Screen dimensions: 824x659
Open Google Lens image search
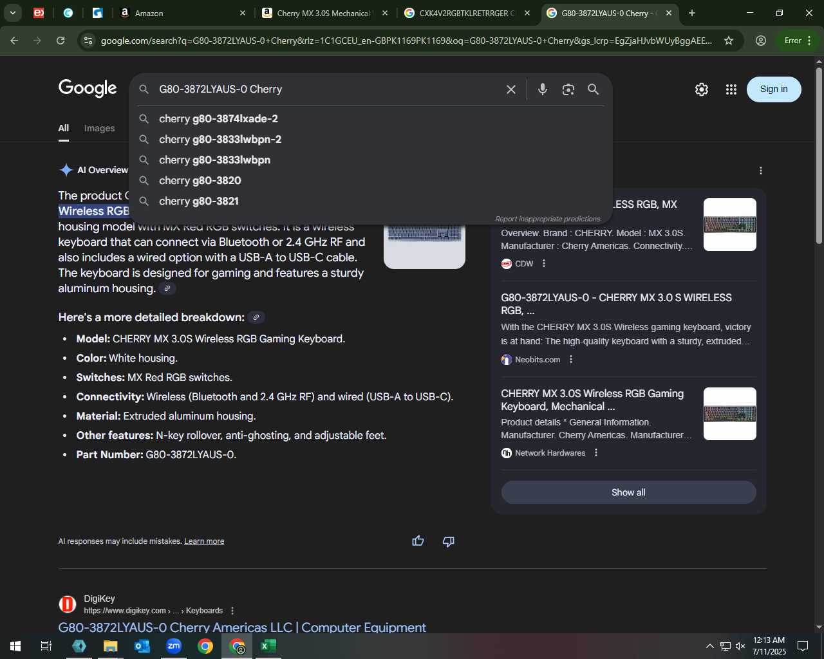[568, 89]
